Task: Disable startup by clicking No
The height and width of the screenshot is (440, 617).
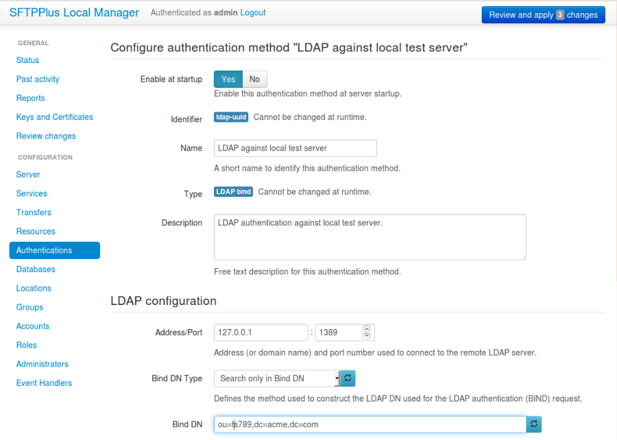Action: pyautogui.click(x=254, y=79)
